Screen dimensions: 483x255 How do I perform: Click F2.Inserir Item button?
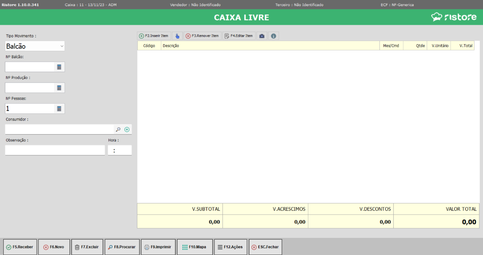154,36
